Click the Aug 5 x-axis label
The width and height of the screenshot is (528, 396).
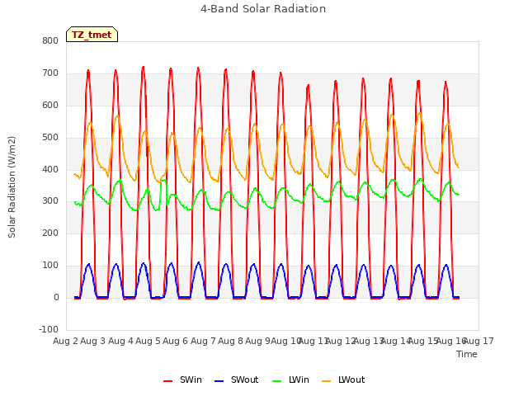(x=148, y=341)
